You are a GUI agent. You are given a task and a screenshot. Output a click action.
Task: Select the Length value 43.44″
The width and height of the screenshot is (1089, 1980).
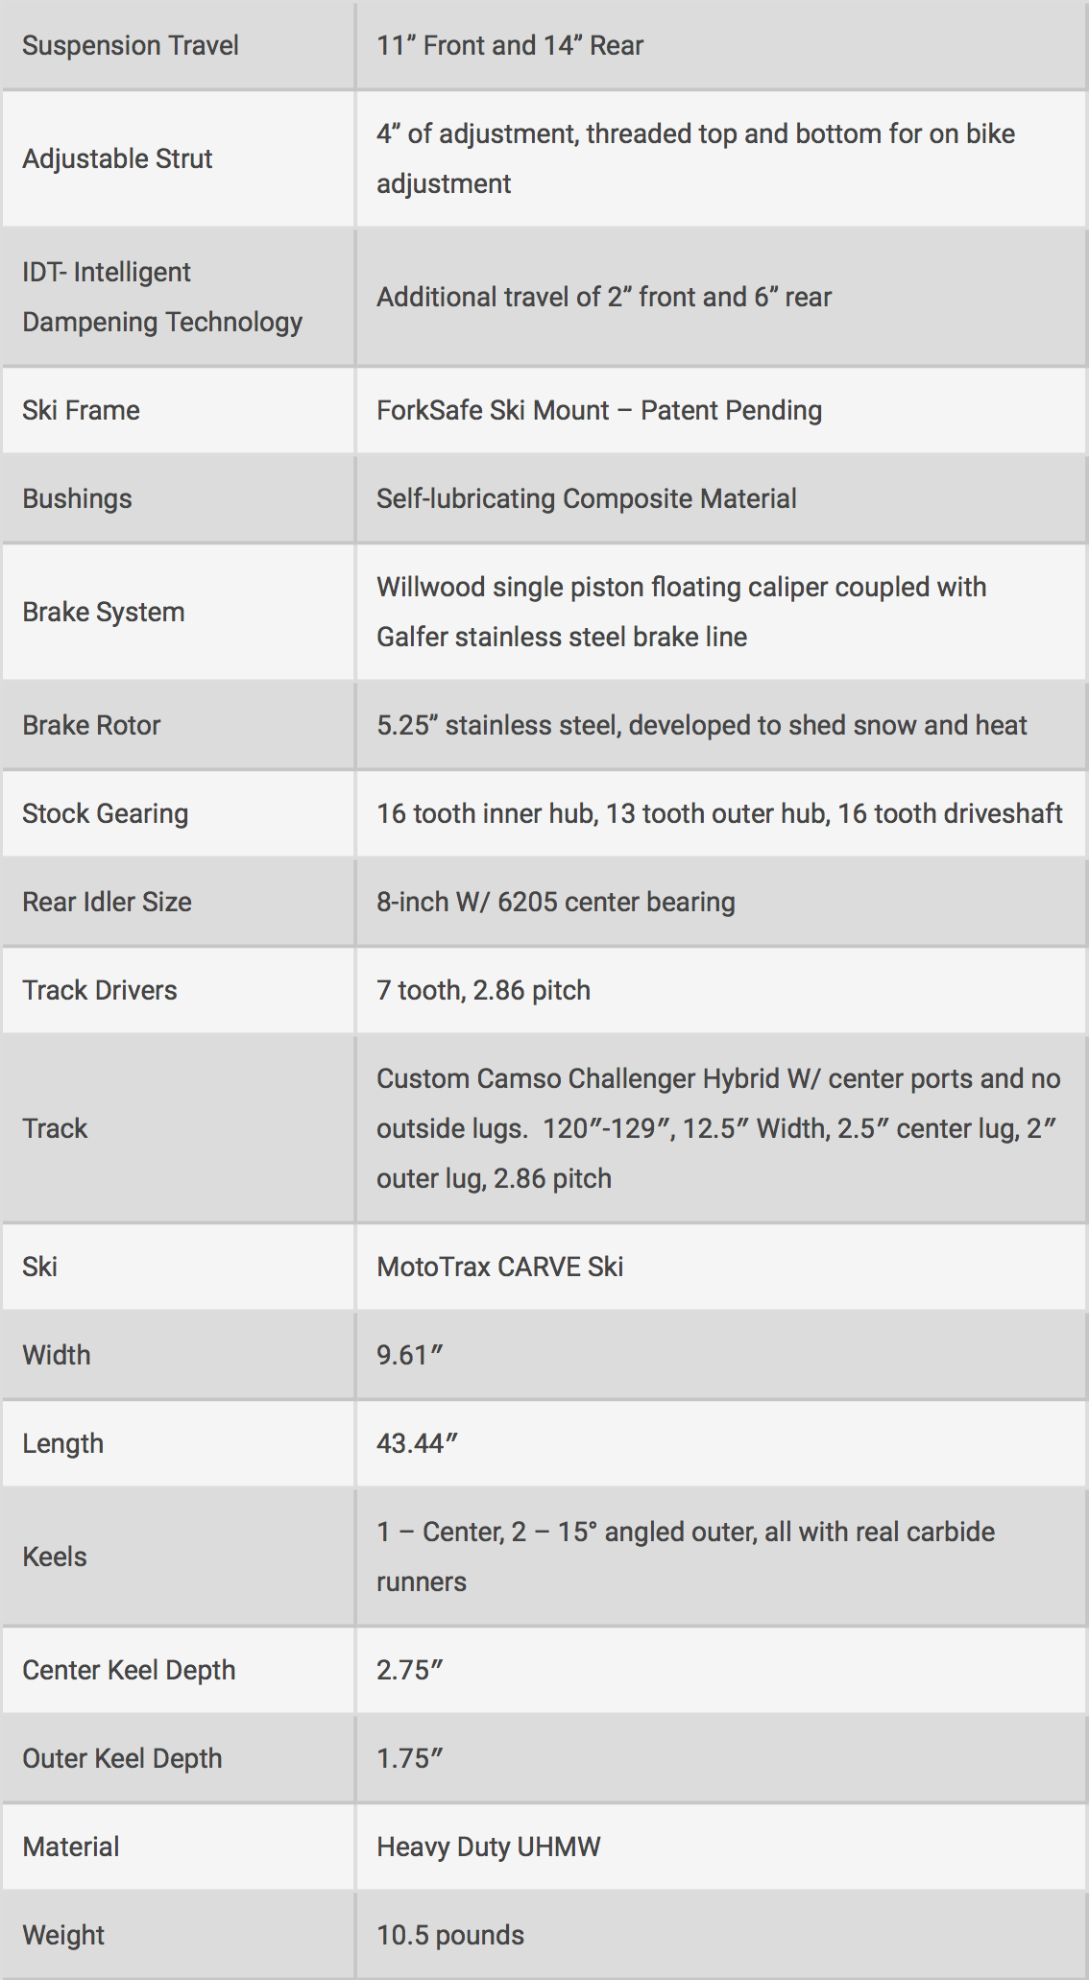click(x=417, y=1443)
